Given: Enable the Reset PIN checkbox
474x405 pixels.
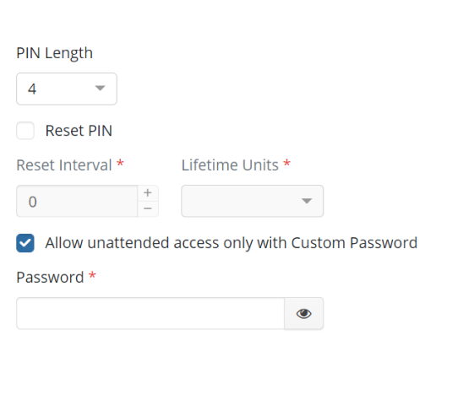Looking at the screenshot, I should point(25,131).
